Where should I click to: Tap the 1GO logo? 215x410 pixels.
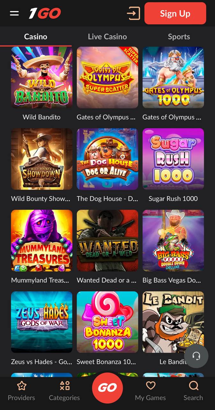[x=45, y=13]
